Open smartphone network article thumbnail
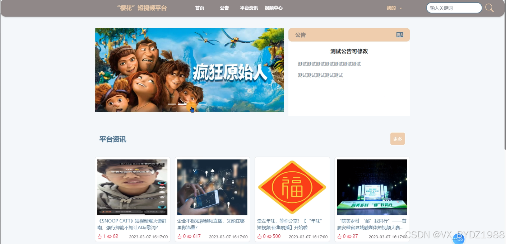 (x=212, y=187)
